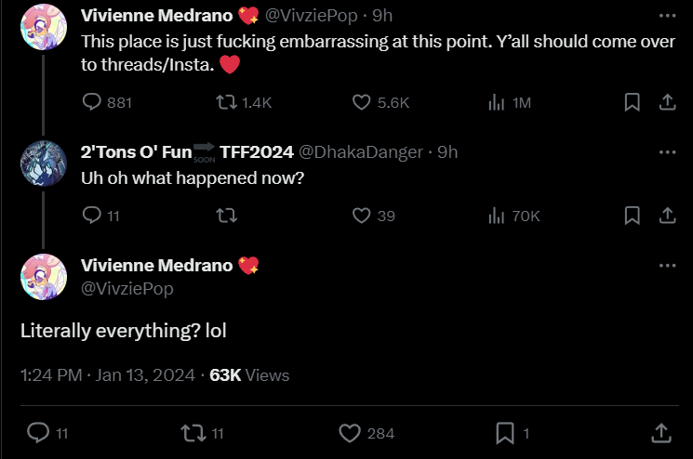Click 2'Tons O' Fun profile avatar
Viewport: 693px width, 459px height.
click(x=43, y=164)
